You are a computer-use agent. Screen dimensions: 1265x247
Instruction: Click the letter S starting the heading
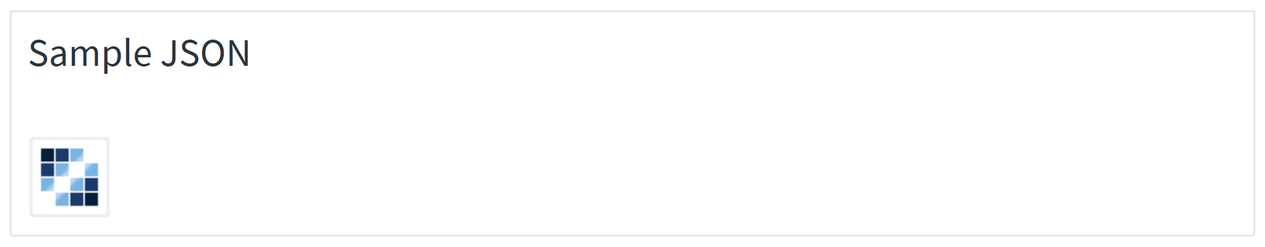38,53
